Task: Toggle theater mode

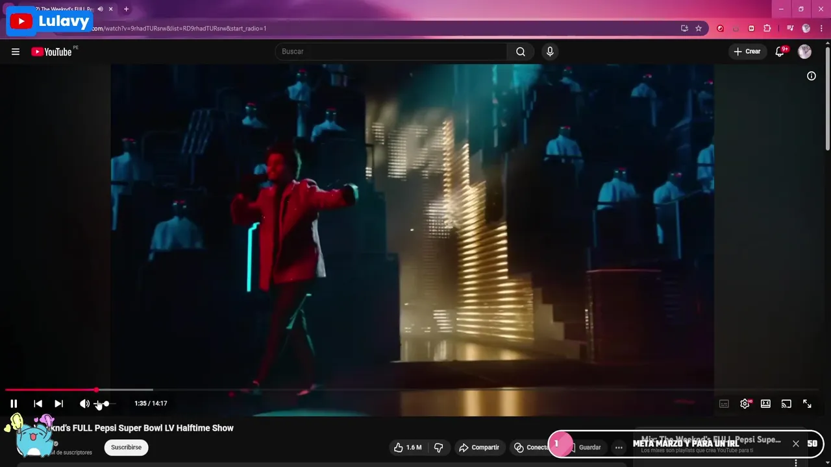Action: coord(765,403)
